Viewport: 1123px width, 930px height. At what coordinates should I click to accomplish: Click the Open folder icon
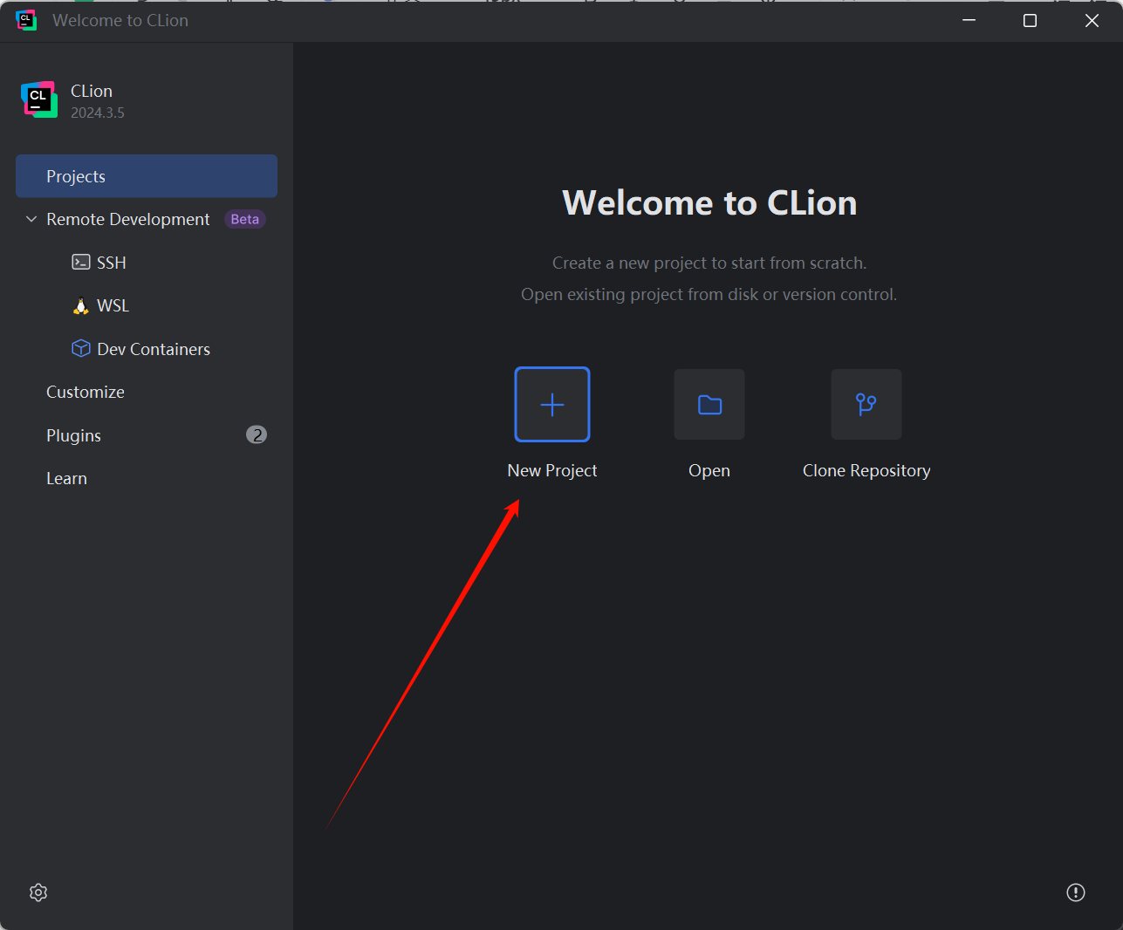[709, 404]
